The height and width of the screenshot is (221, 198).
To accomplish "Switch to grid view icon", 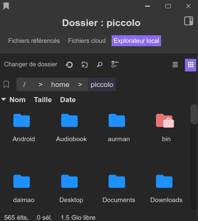I will tap(190, 65).
